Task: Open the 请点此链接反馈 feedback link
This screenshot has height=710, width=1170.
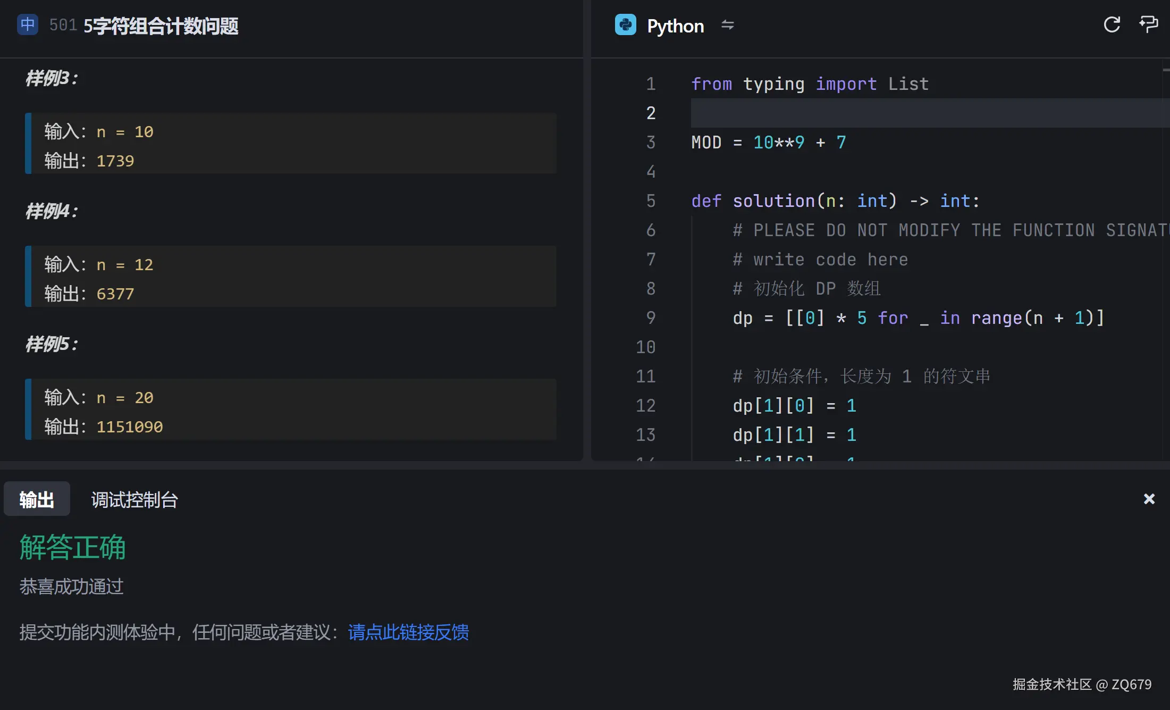Action: 408,632
